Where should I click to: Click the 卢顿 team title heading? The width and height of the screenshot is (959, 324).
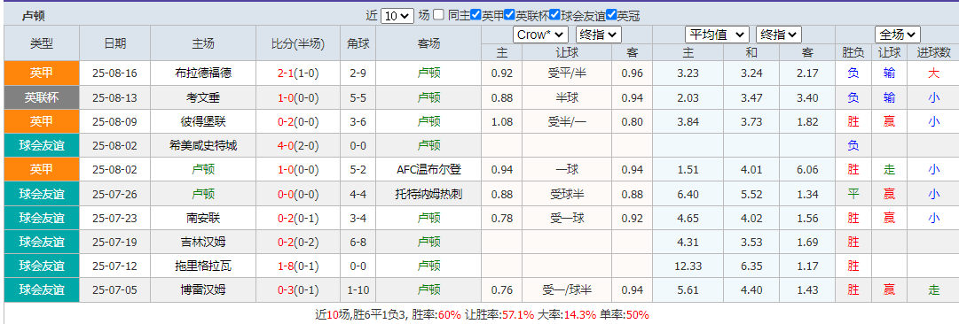pos(33,17)
